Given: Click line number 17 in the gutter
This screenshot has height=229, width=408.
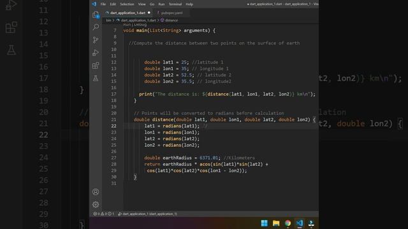Looking at the screenshot, I should point(113,94).
